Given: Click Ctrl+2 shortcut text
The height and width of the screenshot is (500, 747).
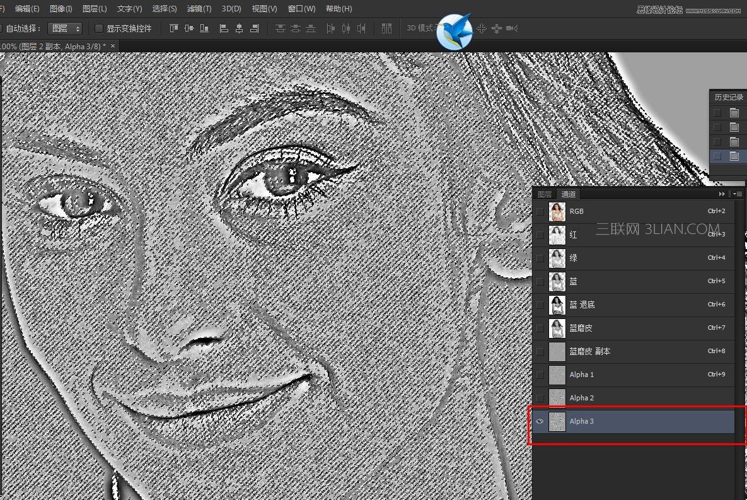Looking at the screenshot, I should pos(716,211).
